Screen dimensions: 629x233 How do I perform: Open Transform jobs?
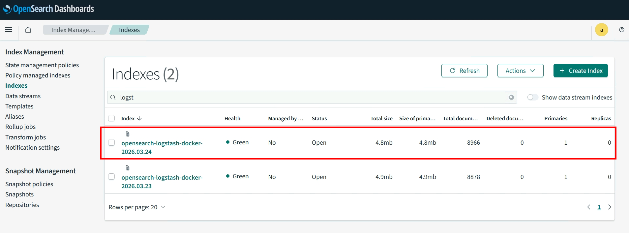(25, 137)
